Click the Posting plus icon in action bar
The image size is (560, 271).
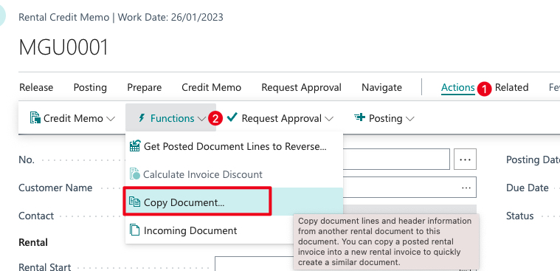(x=359, y=117)
